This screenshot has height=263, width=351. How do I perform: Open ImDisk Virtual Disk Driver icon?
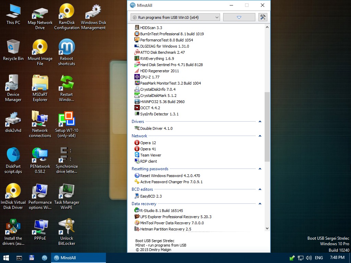click(13, 197)
